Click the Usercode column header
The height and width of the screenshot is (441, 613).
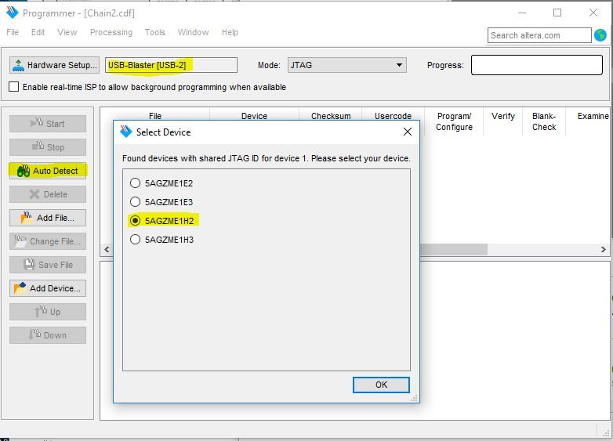(393, 116)
